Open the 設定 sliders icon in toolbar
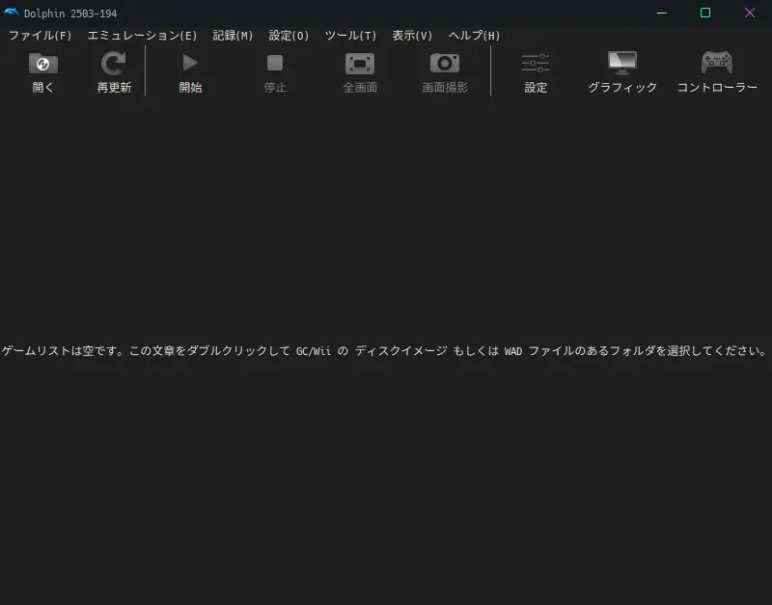Image resolution: width=772 pixels, height=605 pixels. 536,63
